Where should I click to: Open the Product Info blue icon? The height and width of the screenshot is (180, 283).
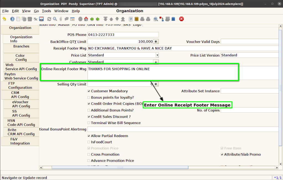[173, 19]
